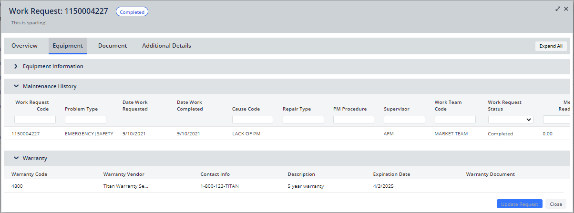Select the Equipment tab
This screenshot has height=213, width=574.
pos(68,46)
